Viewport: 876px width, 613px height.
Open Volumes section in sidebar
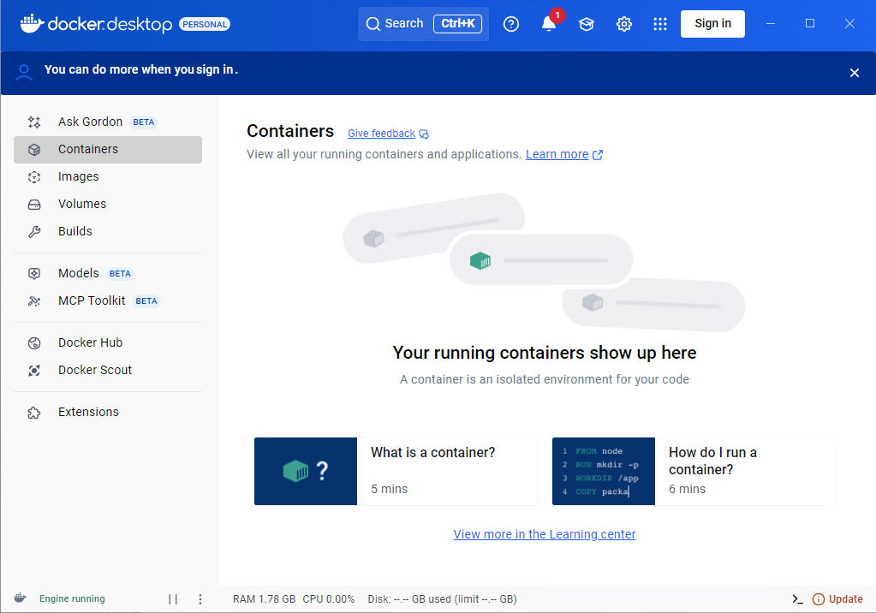tap(82, 204)
